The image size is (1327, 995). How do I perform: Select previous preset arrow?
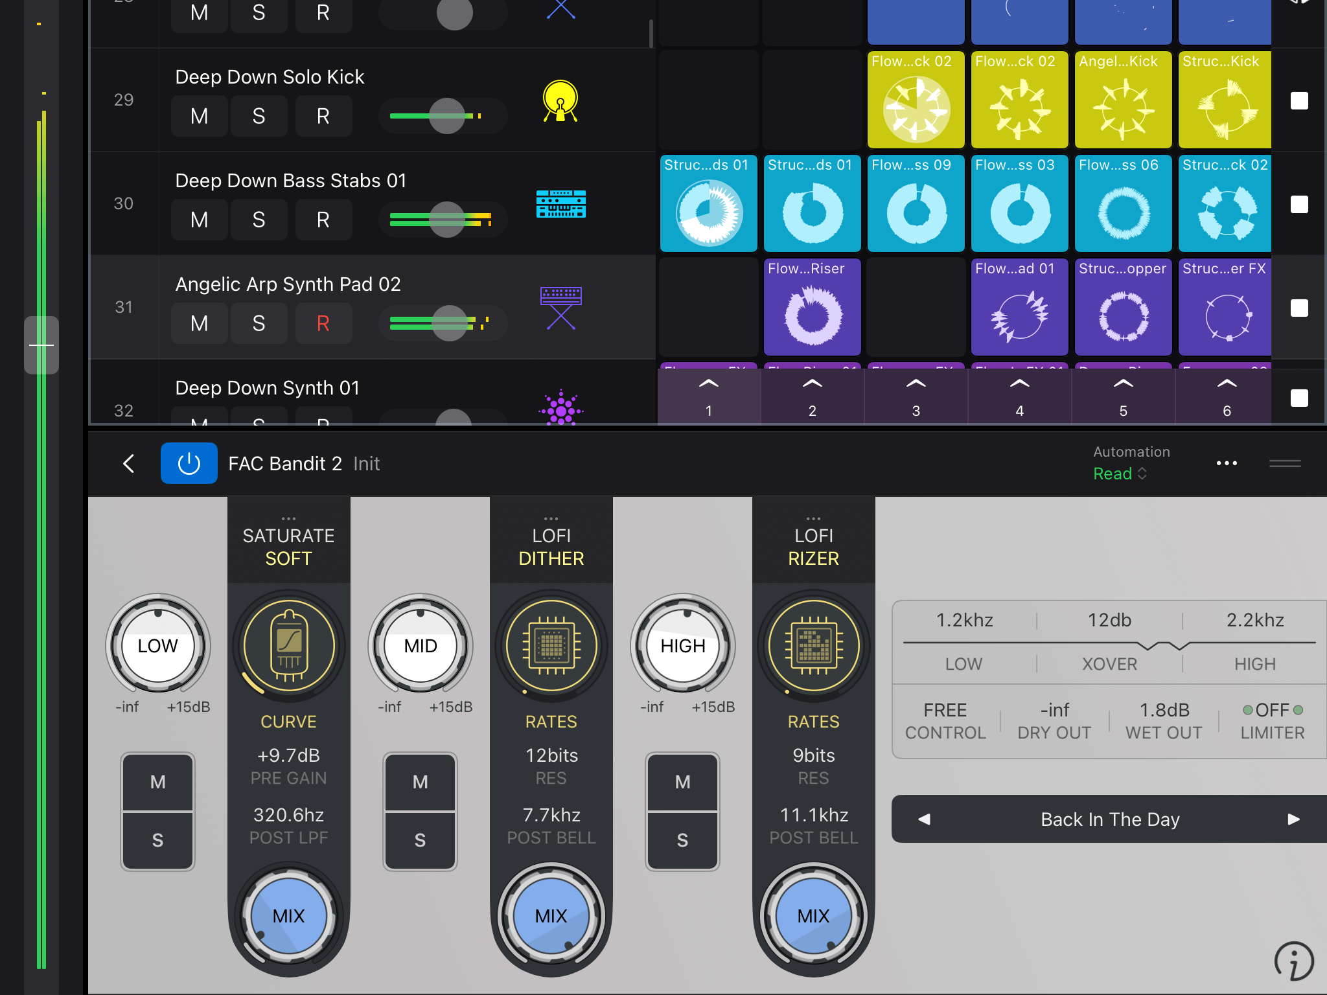point(925,819)
